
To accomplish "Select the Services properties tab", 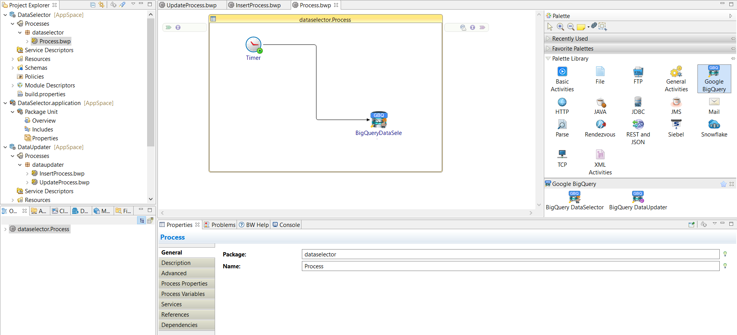I will [x=187, y=304].
